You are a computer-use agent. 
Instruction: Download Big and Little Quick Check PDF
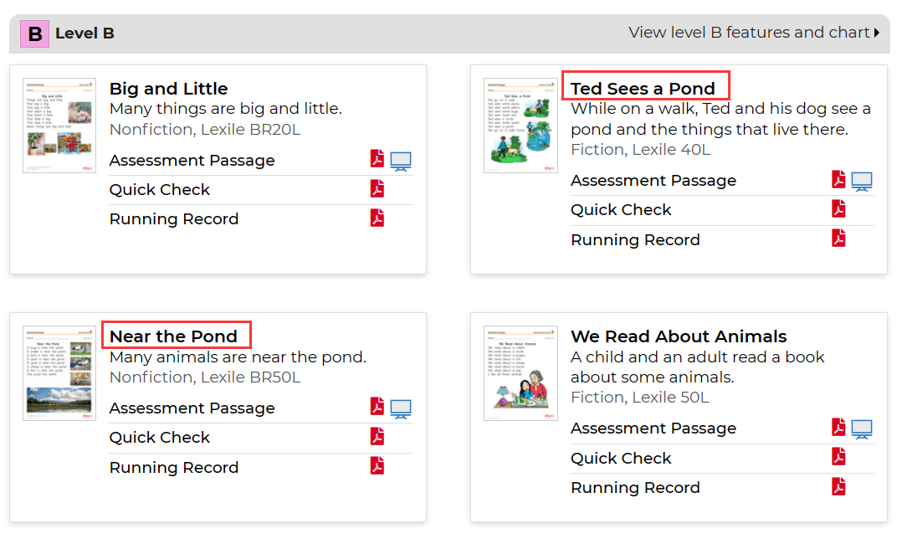377,188
